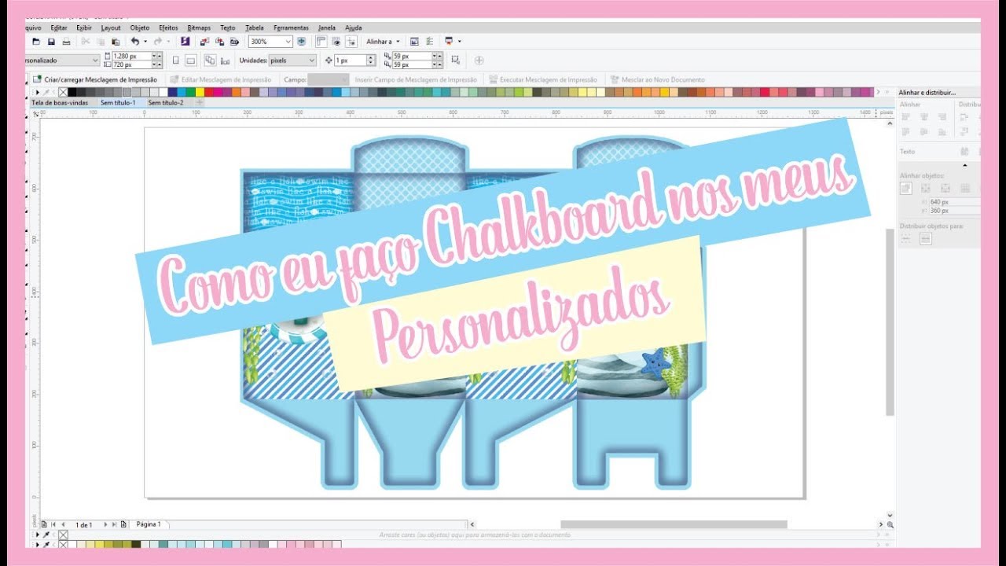Click the no-color X swatch in top palette
Viewport: 1006px width, 566px height.
[63, 92]
